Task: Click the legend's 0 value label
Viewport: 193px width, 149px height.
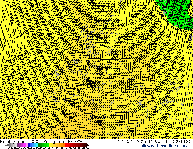Action: click(x=48, y=148)
